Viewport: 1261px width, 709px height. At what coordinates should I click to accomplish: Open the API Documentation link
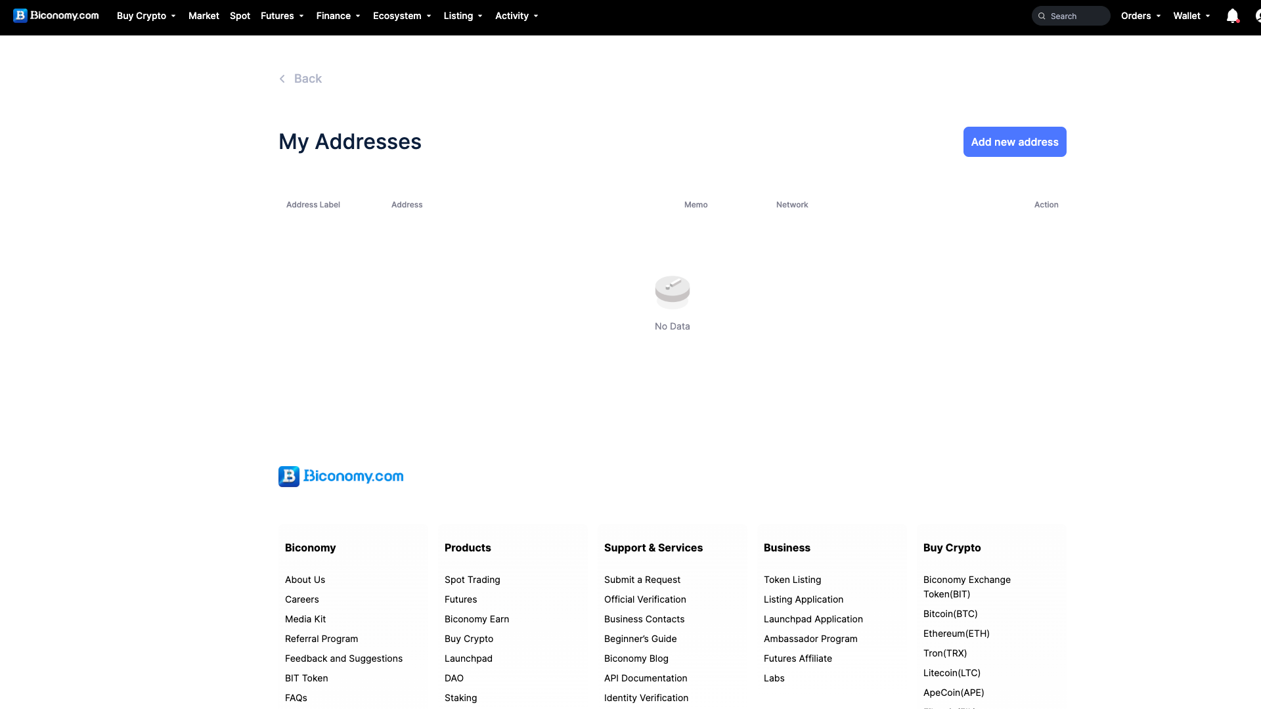click(x=646, y=678)
